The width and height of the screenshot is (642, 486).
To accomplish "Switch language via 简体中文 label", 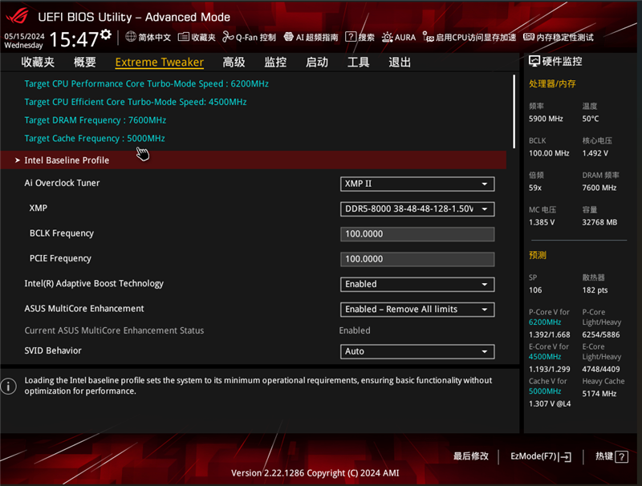I will 154,37.
